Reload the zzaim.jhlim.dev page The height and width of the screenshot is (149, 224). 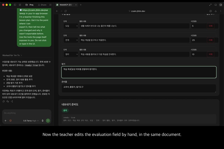click(66, 11)
